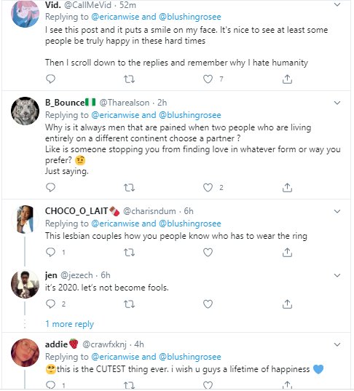Open @blushingrosee mention in addie's reply
The width and height of the screenshot is (354, 391).
tap(190, 357)
